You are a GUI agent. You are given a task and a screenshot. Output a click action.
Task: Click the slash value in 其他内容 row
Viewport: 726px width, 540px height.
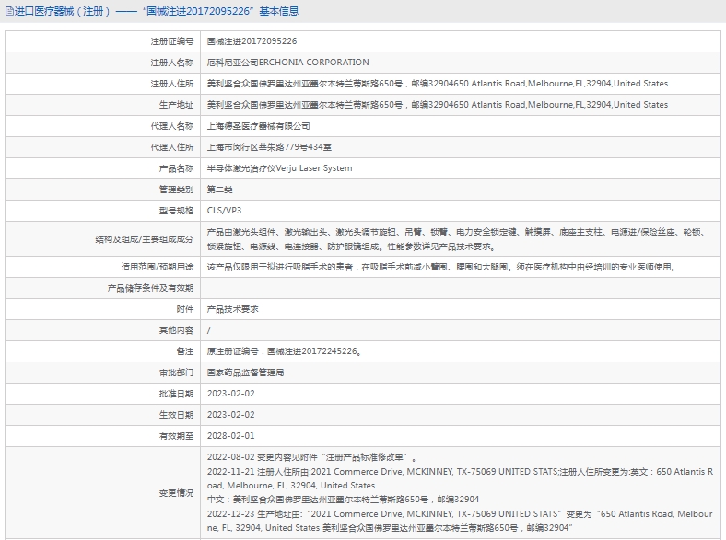click(x=209, y=330)
